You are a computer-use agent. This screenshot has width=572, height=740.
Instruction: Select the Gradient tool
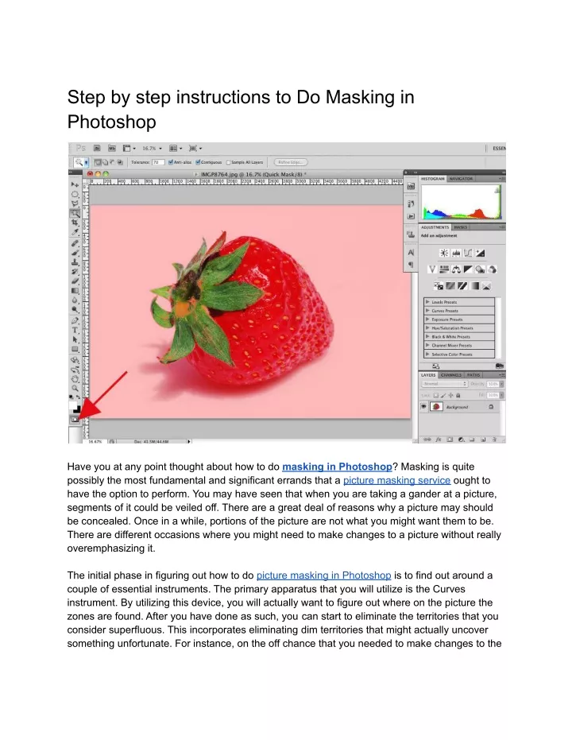tap(75, 291)
